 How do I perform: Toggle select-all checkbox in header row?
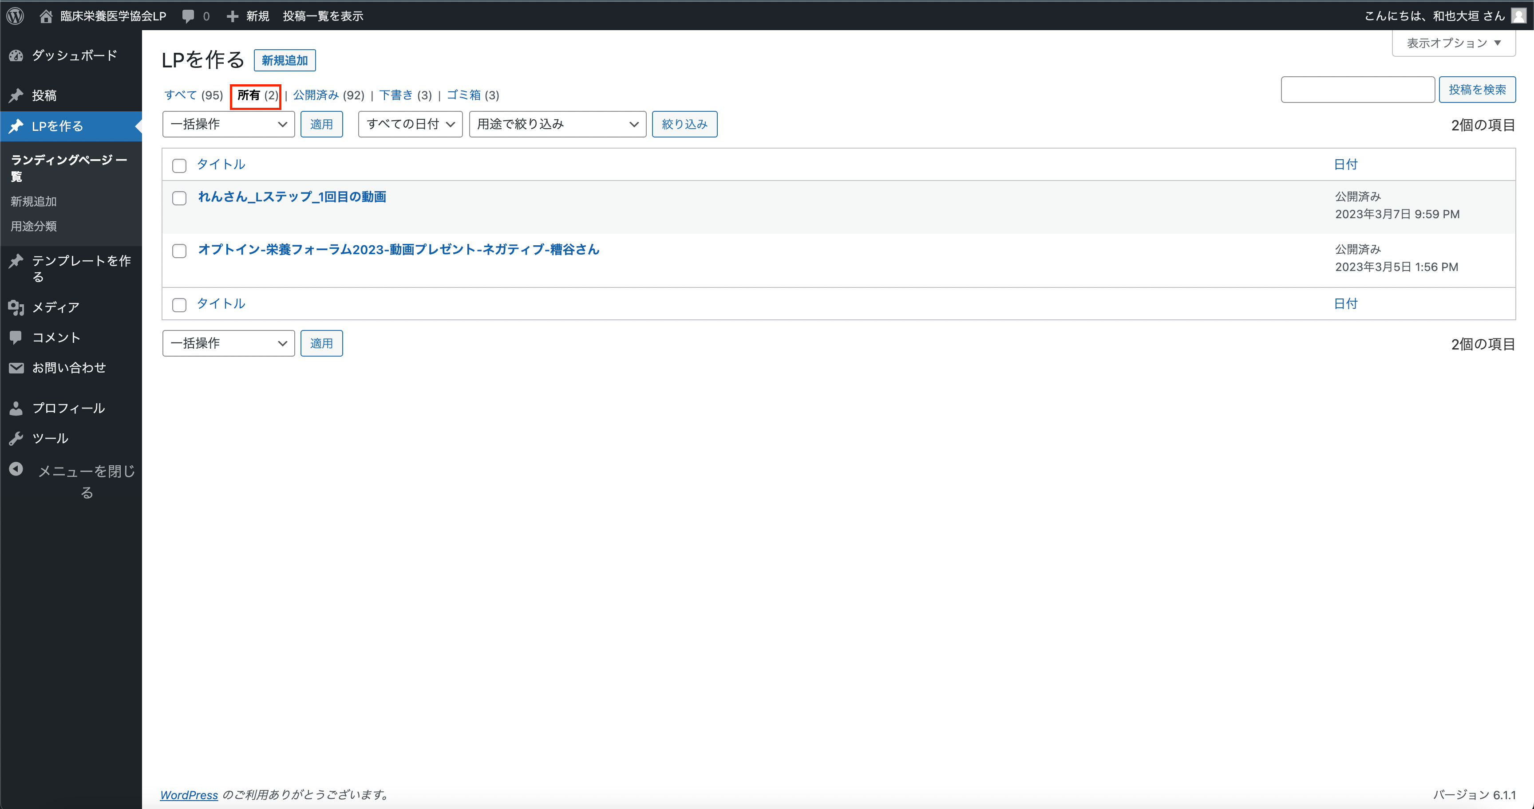[179, 165]
